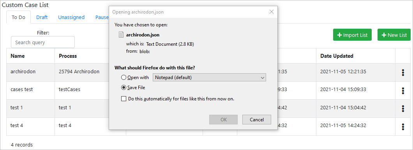Select the To Do tab

(18, 17)
